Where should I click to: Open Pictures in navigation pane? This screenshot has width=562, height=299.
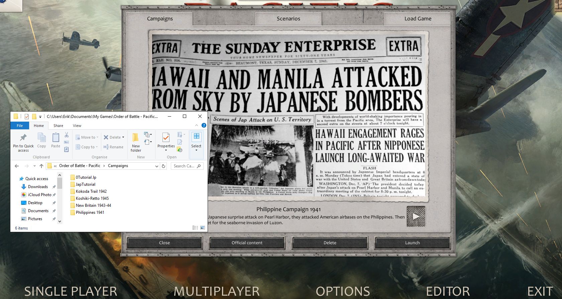32,219
